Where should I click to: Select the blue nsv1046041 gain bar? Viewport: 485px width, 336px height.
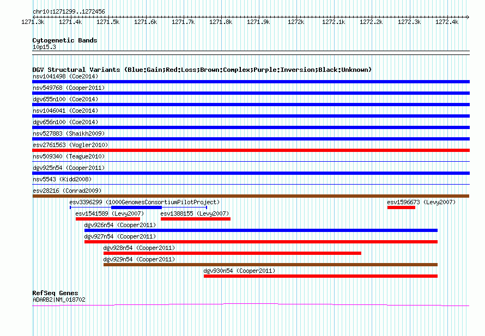pyautogui.click(x=251, y=116)
